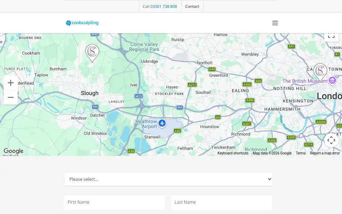Focus the First Name field
The image size is (342, 214).
tap(115, 202)
